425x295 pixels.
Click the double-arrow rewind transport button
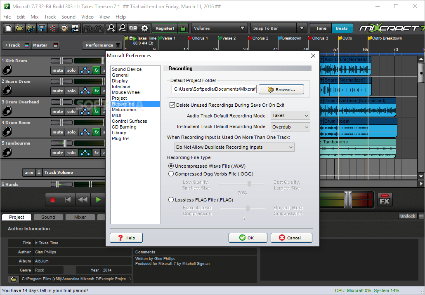(83, 200)
